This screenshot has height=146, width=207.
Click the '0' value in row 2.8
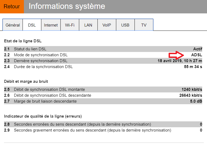coord(201,124)
